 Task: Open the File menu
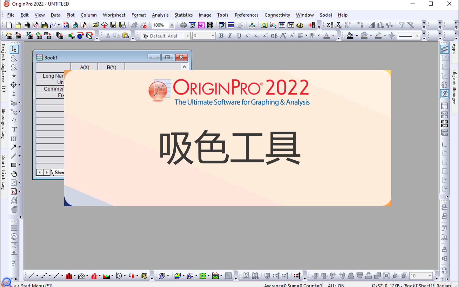point(11,15)
